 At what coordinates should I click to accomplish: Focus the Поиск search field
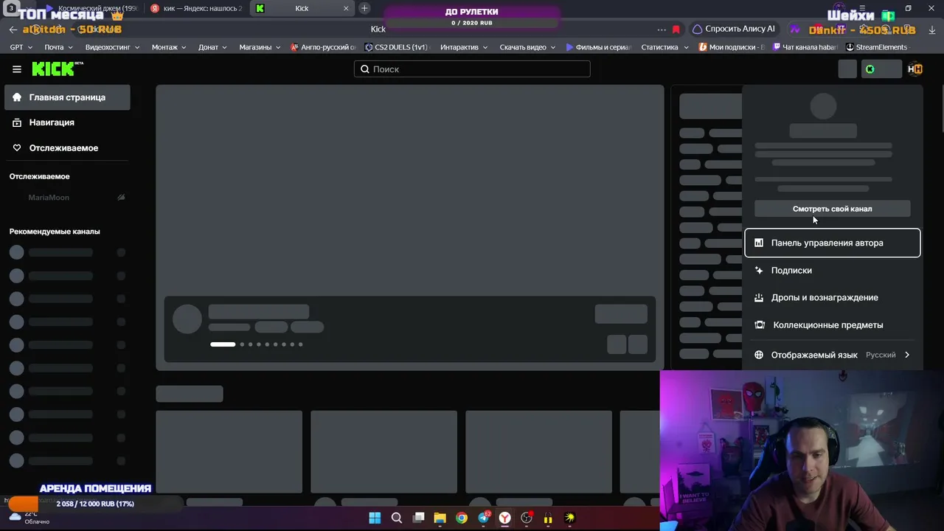click(x=472, y=69)
